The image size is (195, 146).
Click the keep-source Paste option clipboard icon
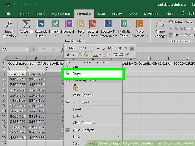coord(76,87)
